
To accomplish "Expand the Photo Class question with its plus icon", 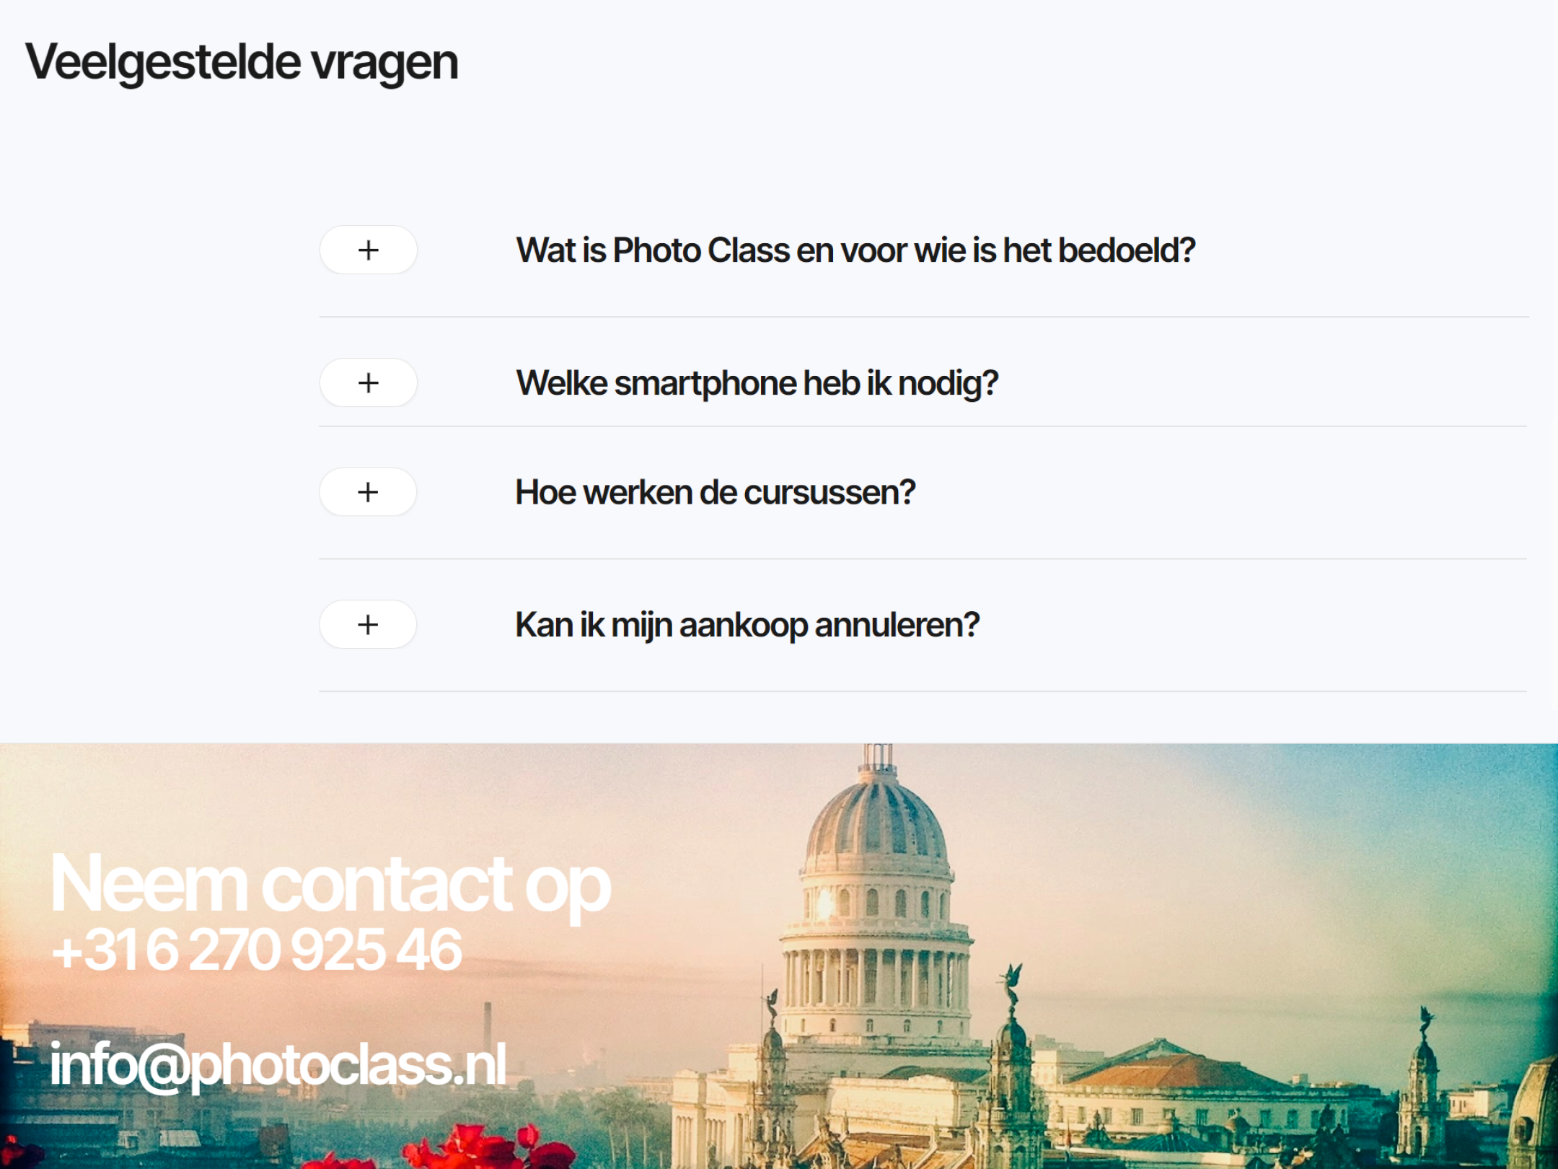I will point(368,250).
